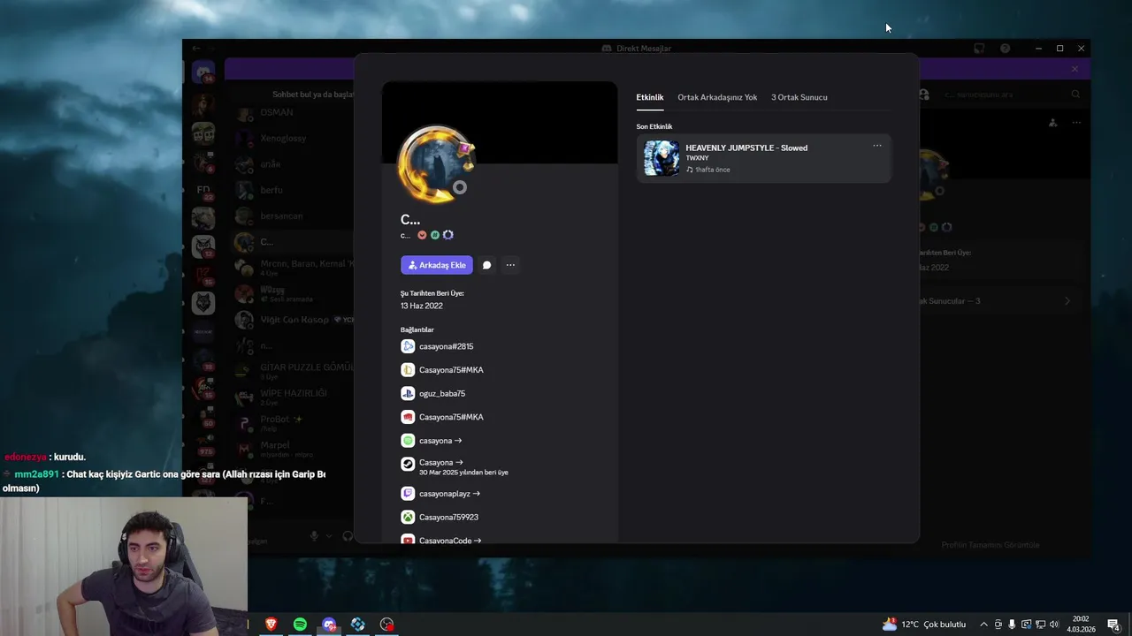Open the Discord help icon in title bar
Image resolution: width=1132 pixels, height=636 pixels.
tap(1005, 49)
